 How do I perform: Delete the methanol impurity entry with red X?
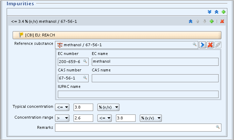coord(222,21)
